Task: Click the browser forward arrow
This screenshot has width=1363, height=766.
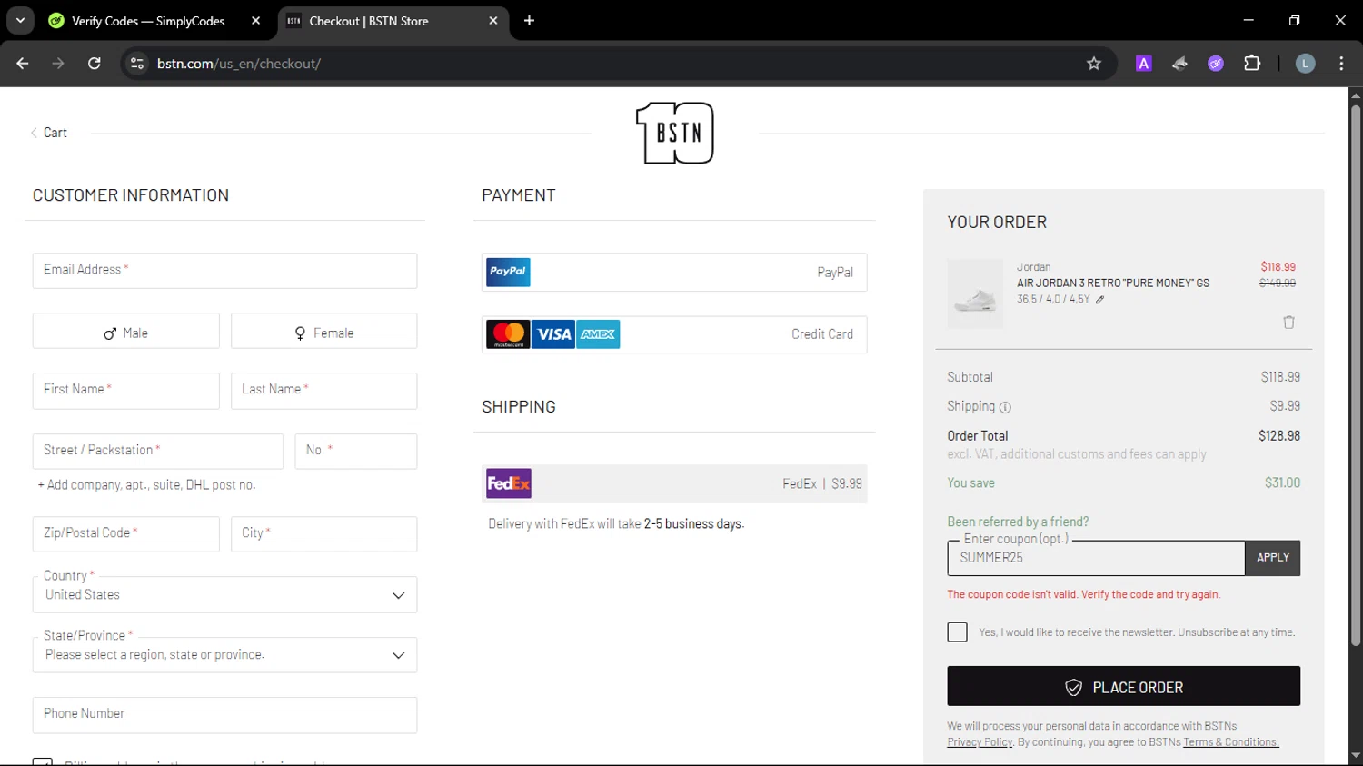Action: click(x=58, y=64)
